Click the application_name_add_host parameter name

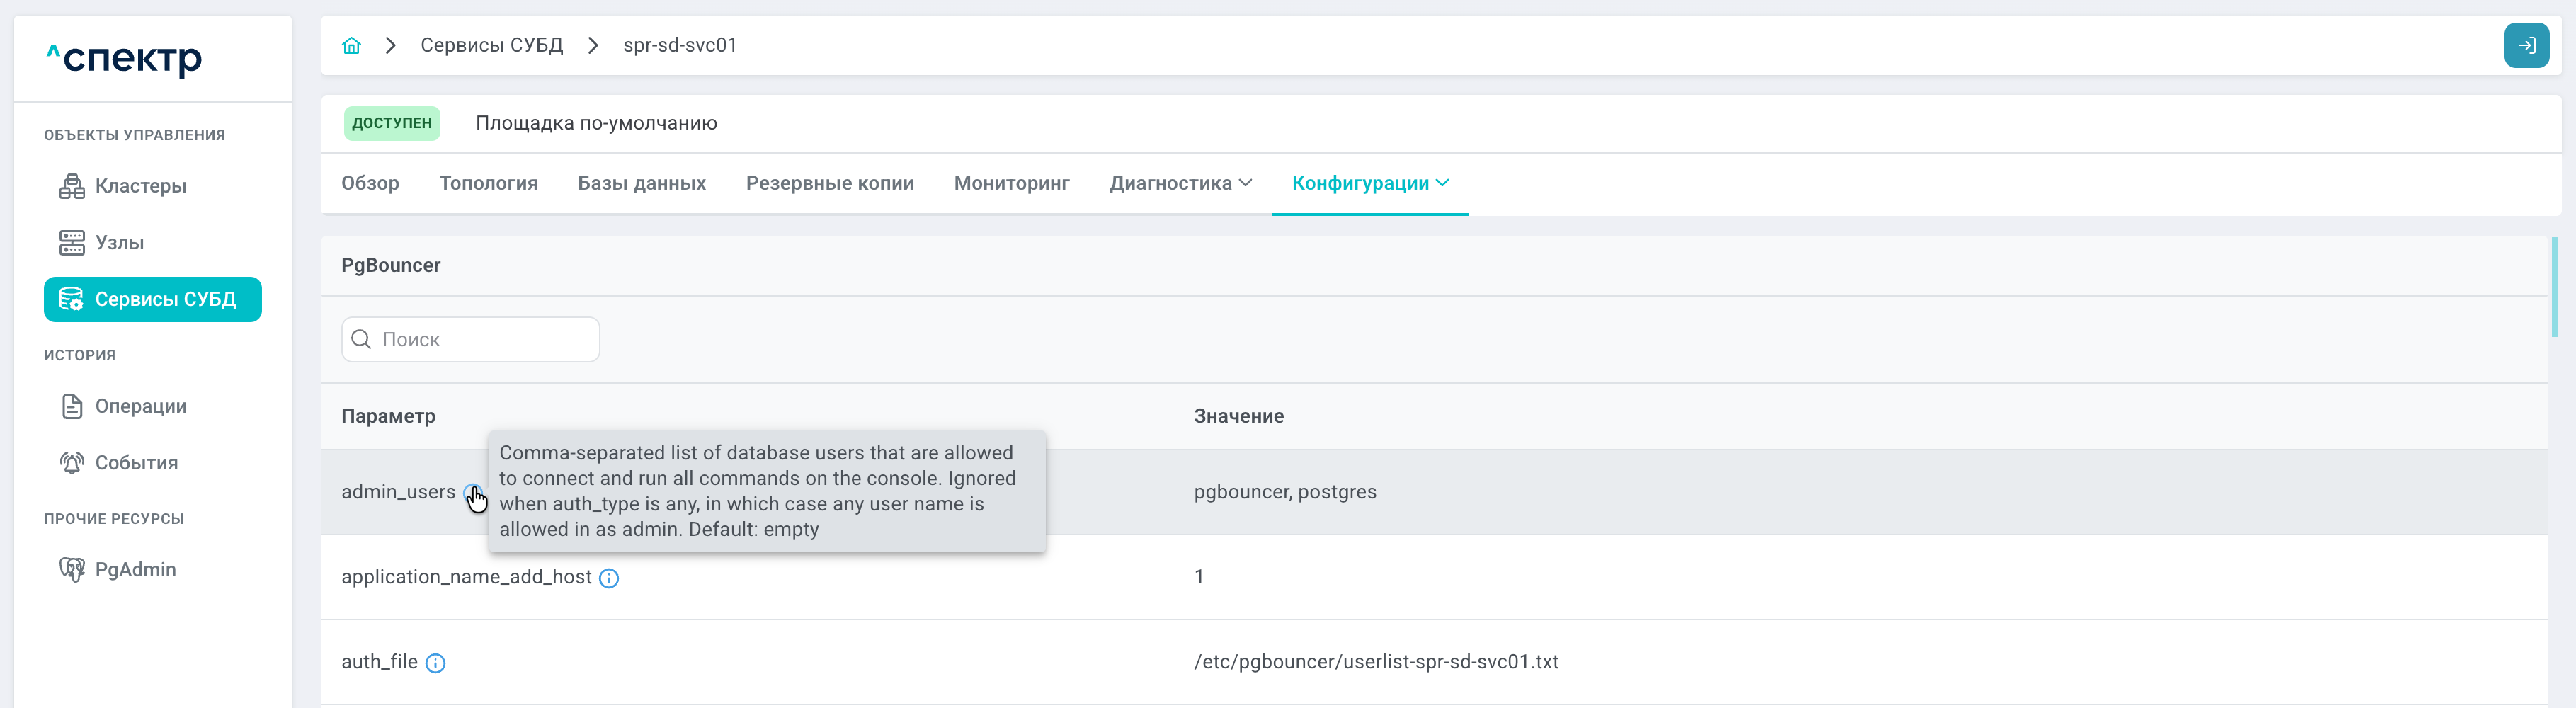pyautogui.click(x=466, y=577)
